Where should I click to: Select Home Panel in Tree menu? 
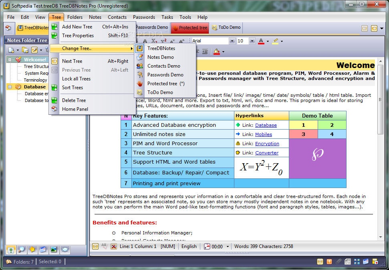tap(92, 109)
